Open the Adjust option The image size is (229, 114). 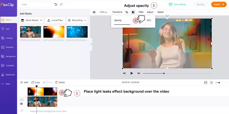[x=150, y=12]
